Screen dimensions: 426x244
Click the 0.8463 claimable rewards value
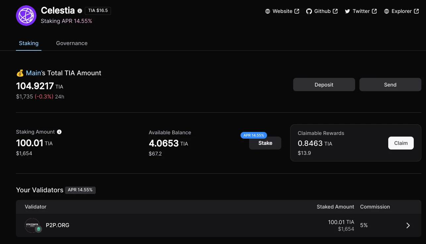[x=310, y=143]
